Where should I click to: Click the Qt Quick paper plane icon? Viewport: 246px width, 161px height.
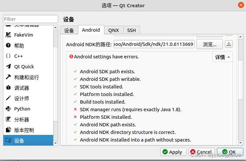click(x=8, y=66)
